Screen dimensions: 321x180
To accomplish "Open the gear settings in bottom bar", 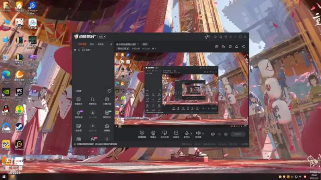I will click(x=226, y=134).
